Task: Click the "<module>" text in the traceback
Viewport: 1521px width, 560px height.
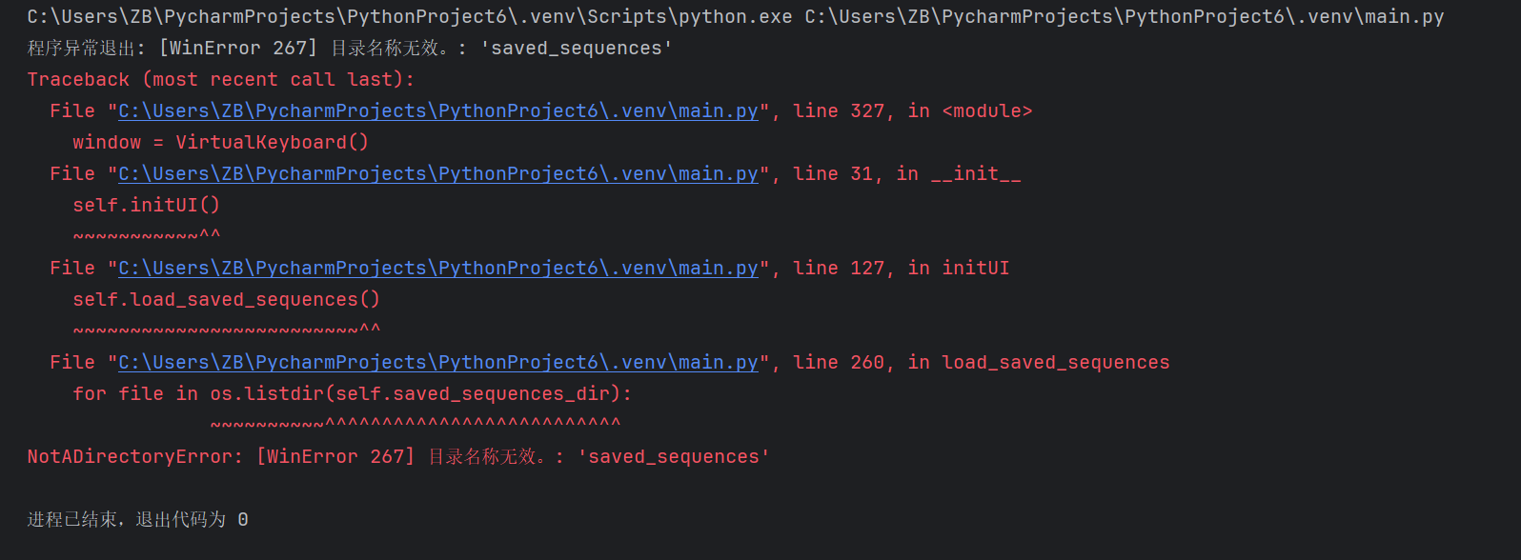Action: [x=986, y=111]
